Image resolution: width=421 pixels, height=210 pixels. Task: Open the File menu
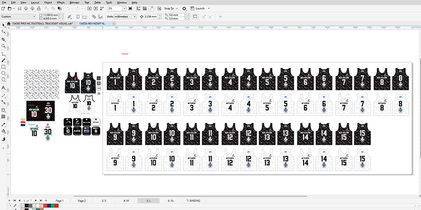pyautogui.click(x=4, y=3)
